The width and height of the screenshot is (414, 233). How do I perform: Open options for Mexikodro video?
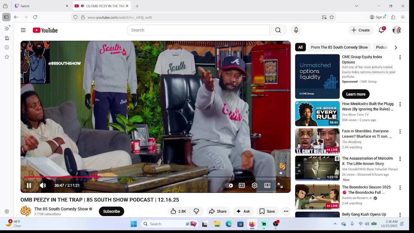click(400, 104)
